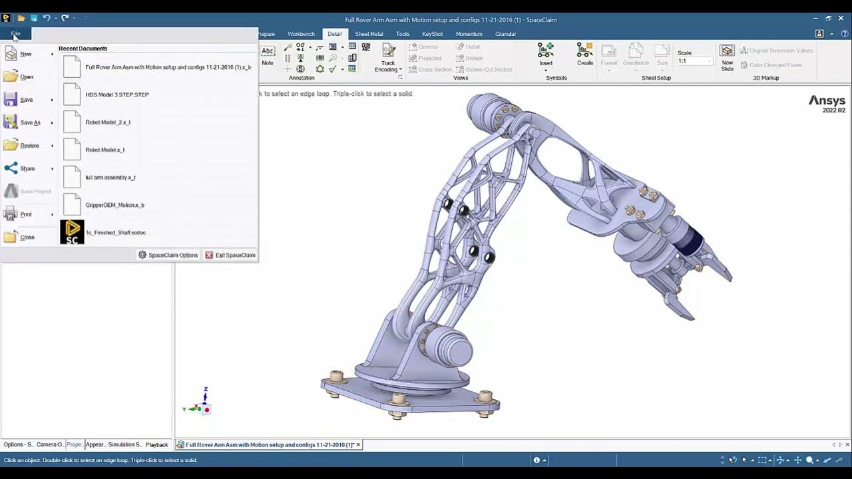Click Exit SpaceClaim button
This screenshot has height=479, width=852.
[230, 255]
